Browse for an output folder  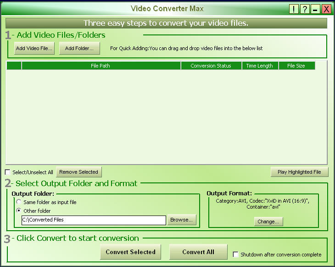182,220
